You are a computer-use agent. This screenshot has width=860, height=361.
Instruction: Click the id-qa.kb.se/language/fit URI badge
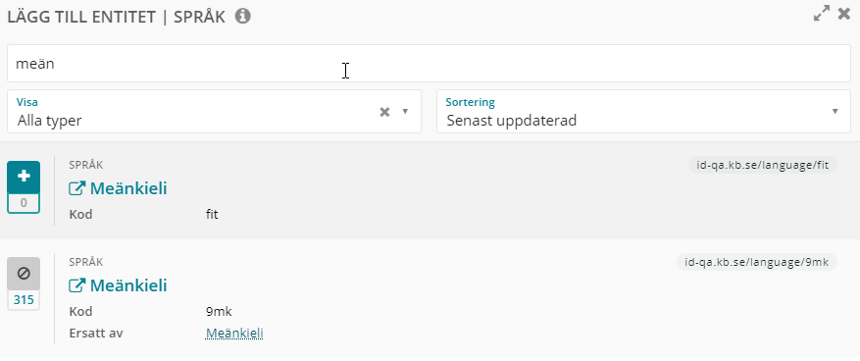pyautogui.click(x=762, y=165)
